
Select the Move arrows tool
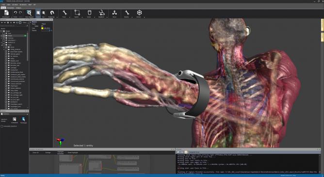pos(114,13)
